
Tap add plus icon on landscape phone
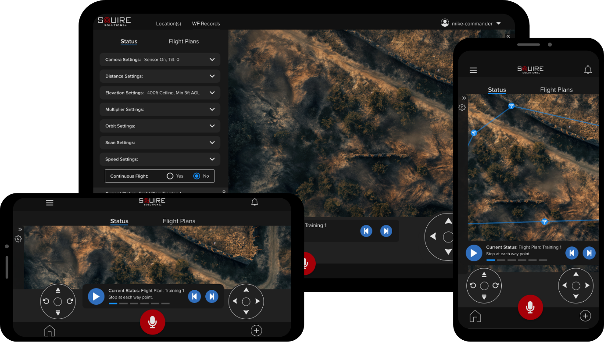pyautogui.click(x=256, y=331)
